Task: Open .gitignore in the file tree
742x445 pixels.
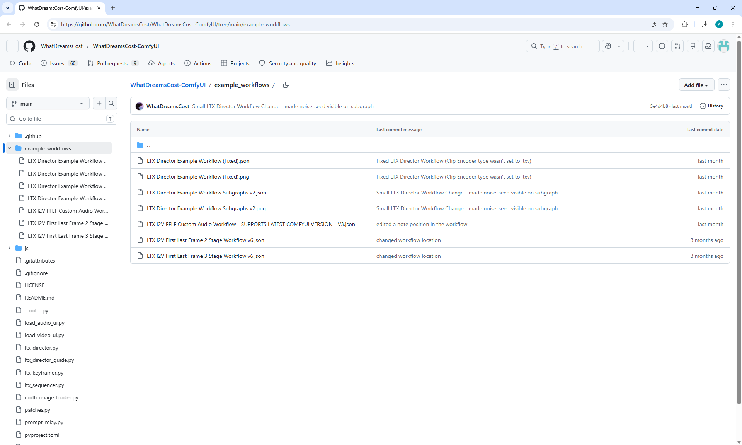Action: click(x=36, y=273)
